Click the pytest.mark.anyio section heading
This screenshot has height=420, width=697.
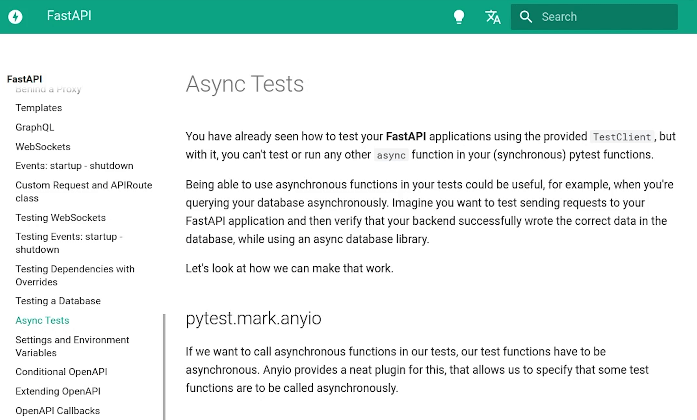tap(253, 318)
